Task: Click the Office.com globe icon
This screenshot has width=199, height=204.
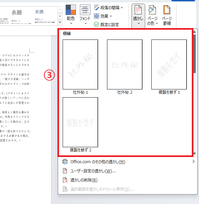Action: (65, 162)
